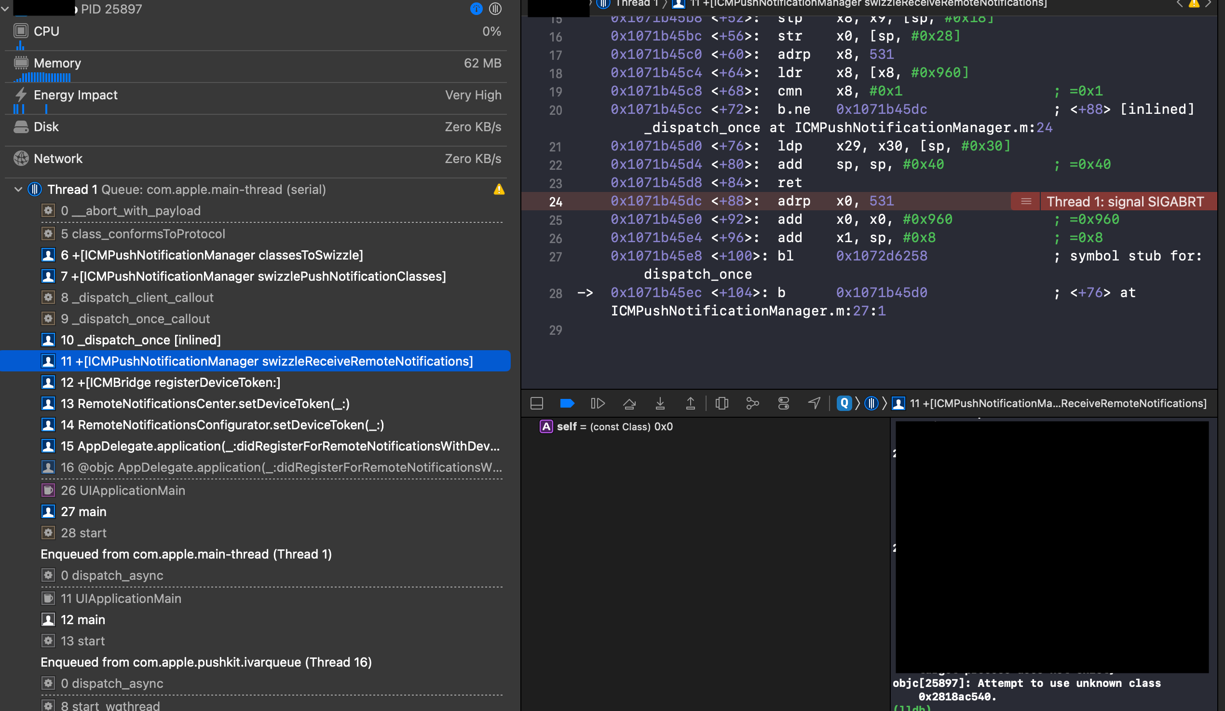Go to previous issue chevron in jump bar
The width and height of the screenshot is (1225, 711).
(1179, 4)
